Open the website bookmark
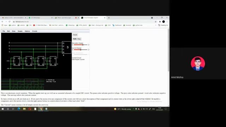Image resolution: width=226 pixels, height=127 pixels. coord(21,25)
